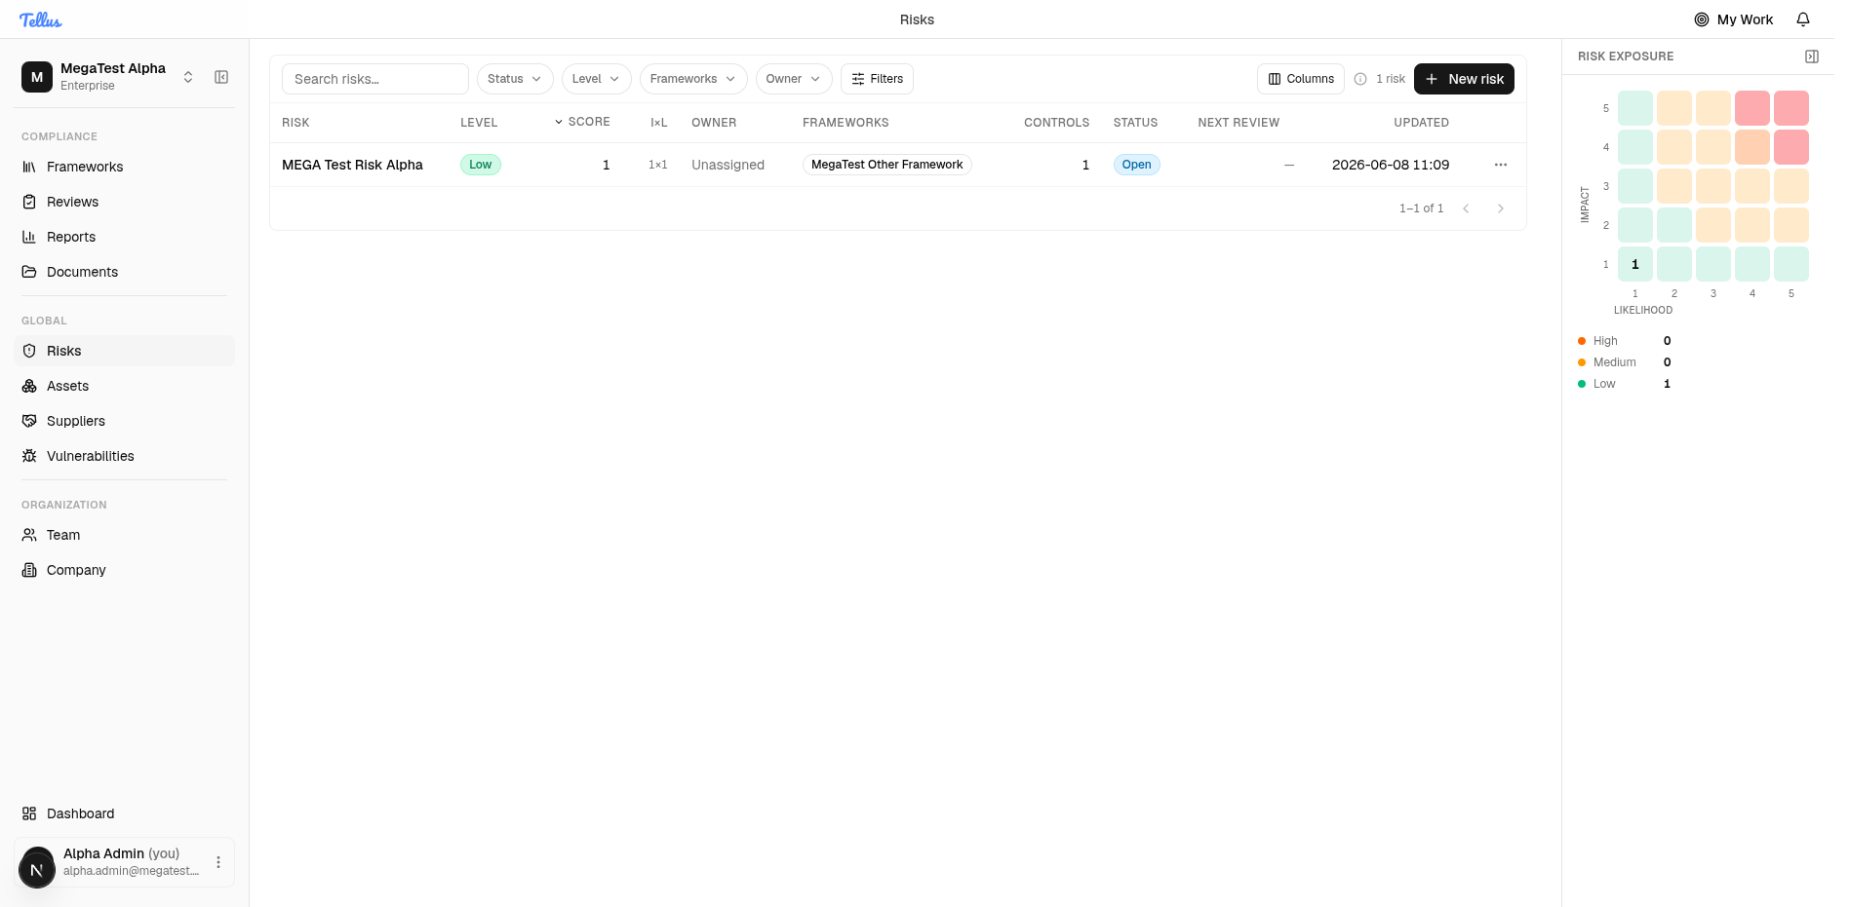Click the Reports chart icon
This screenshot has width=1849, height=907.
point(29,237)
